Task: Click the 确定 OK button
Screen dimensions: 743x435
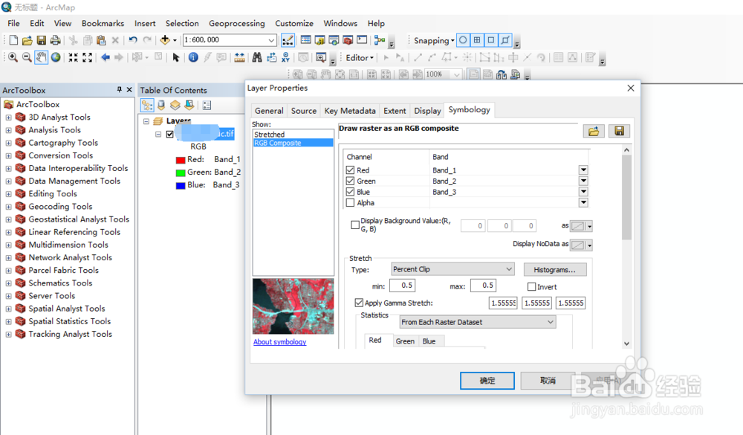Action: [x=487, y=381]
